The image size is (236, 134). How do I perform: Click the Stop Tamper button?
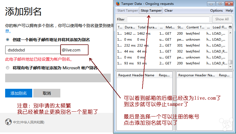coord(151,10)
